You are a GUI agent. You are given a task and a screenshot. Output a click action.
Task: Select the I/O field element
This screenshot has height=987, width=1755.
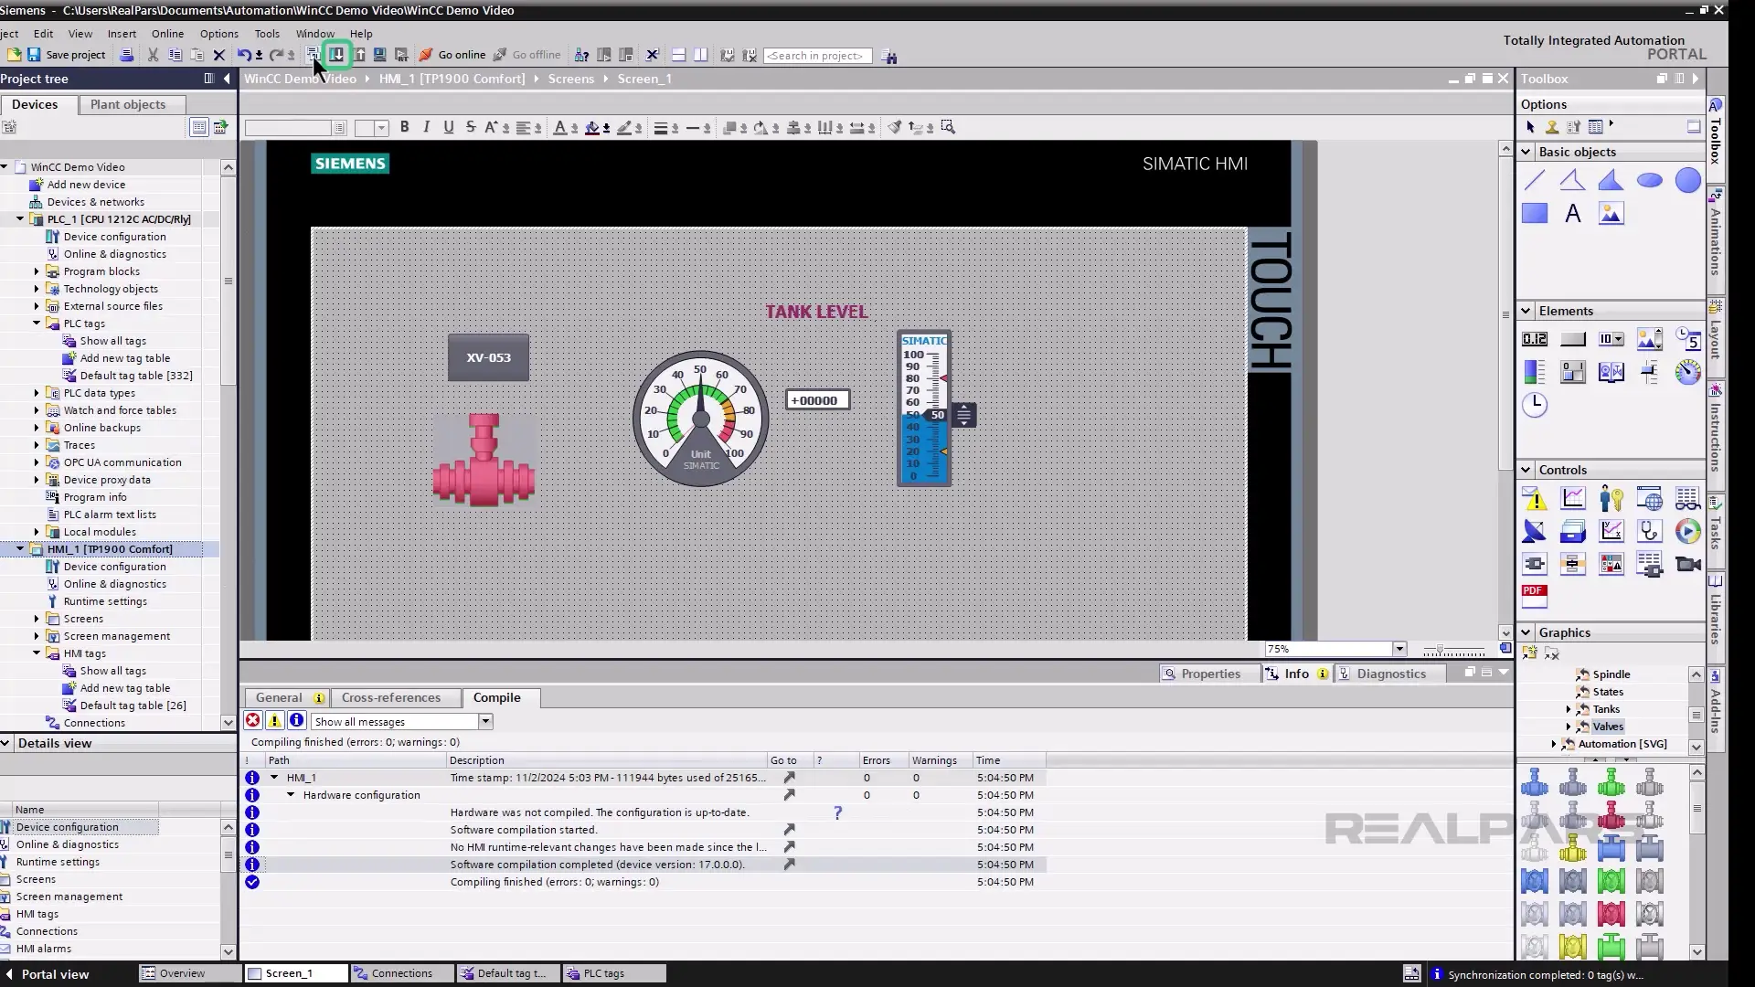(x=1535, y=339)
